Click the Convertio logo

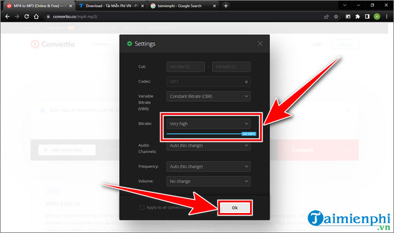click(53, 44)
